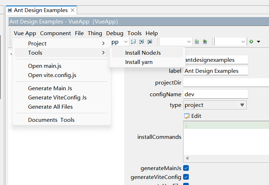Click the projectDir input field
This screenshot has width=269, height=185.
(226, 82)
